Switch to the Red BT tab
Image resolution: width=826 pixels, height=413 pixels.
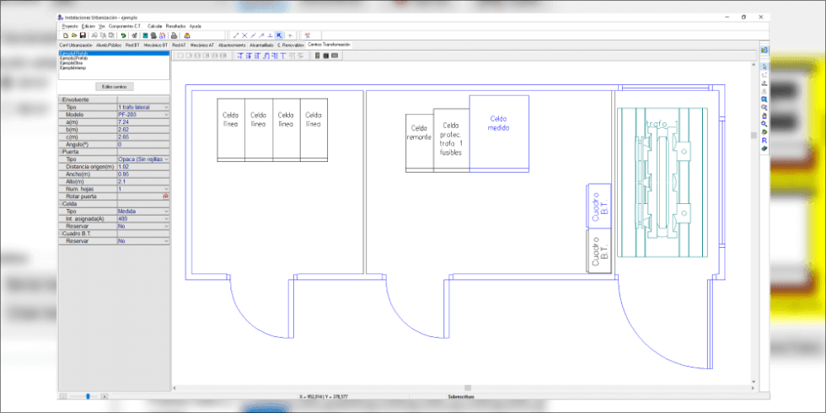tap(132, 45)
